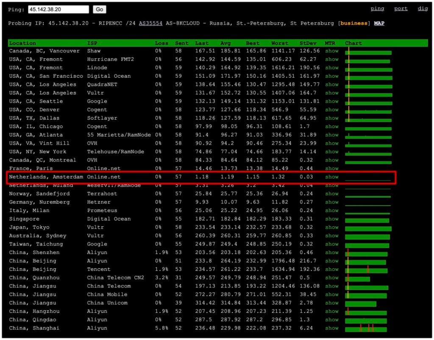
Task: Show MTR for France, Paris row
Action: tap(331, 168)
